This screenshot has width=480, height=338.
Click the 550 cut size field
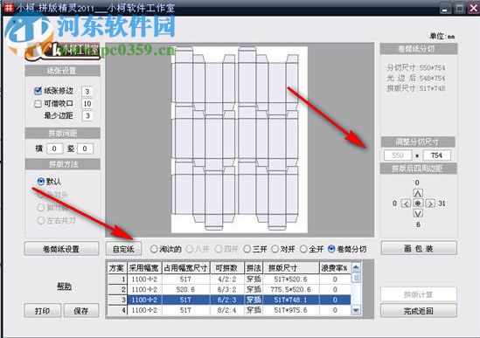[x=398, y=155]
